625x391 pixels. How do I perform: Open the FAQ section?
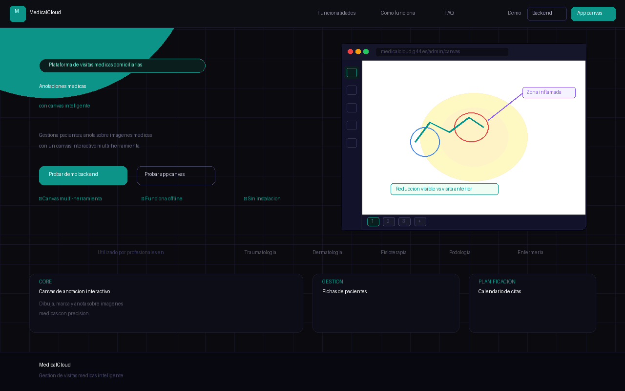click(x=449, y=13)
